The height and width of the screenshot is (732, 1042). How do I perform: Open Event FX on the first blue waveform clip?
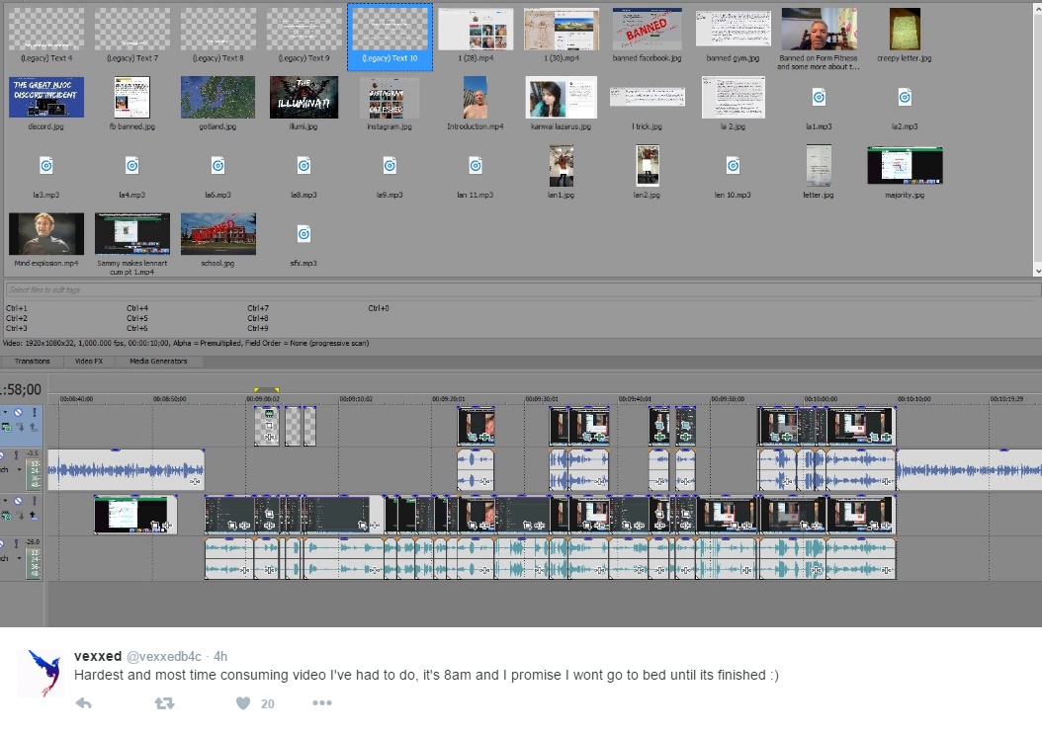tap(195, 482)
